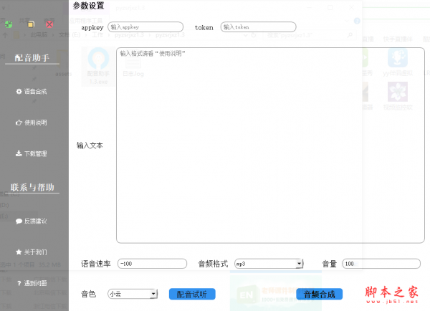The image size is (430, 311).
Task: Click the 视频监控软 desktop icon behind the app
Action: click(398, 96)
